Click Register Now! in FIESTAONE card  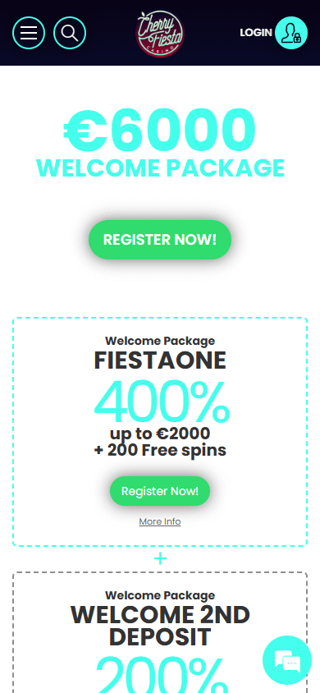click(x=160, y=491)
